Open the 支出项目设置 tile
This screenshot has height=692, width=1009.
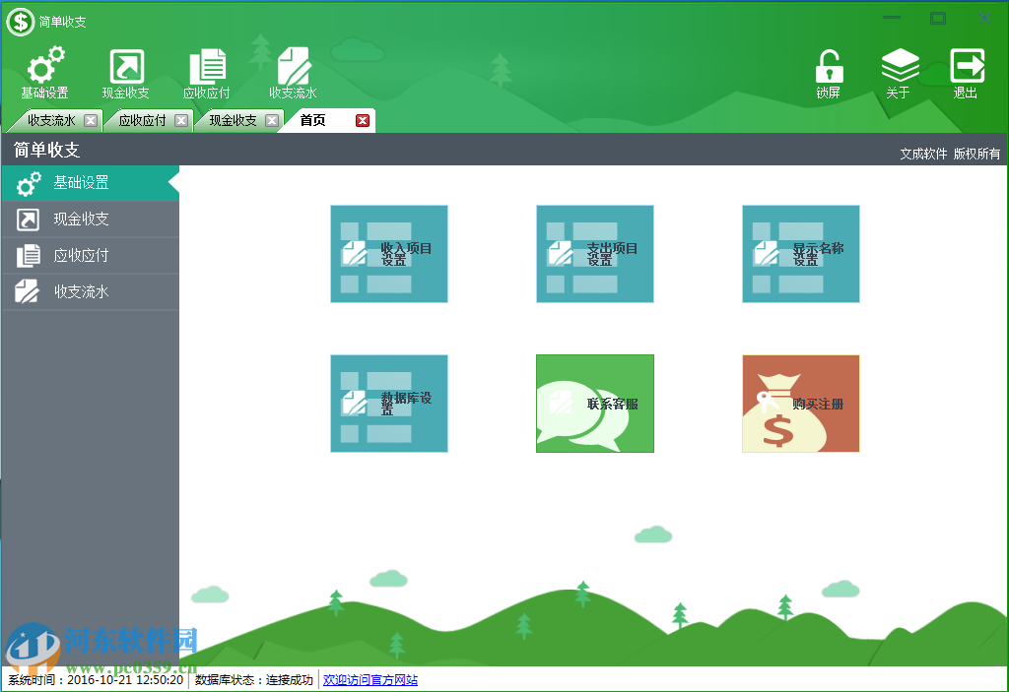[x=595, y=254]
